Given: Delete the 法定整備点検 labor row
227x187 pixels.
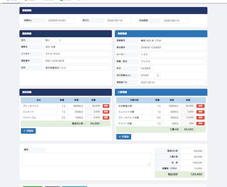Looking at the screenshot, I should click(x=200, y=106).
